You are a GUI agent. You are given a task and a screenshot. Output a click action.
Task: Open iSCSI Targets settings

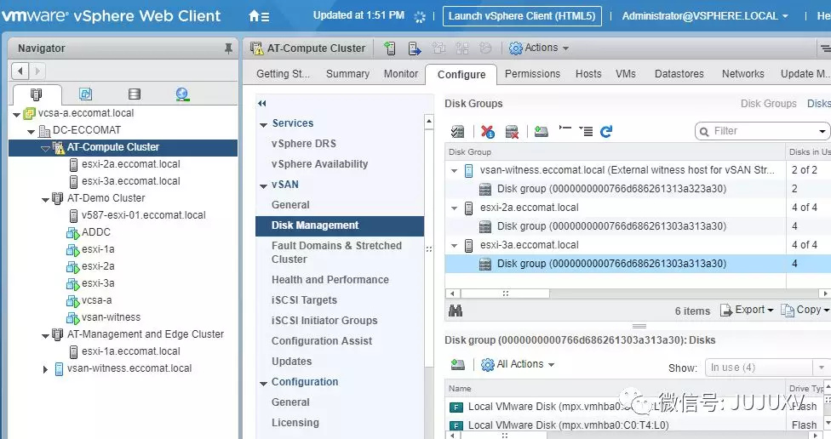pyautogui.click(x=304, y=300)
